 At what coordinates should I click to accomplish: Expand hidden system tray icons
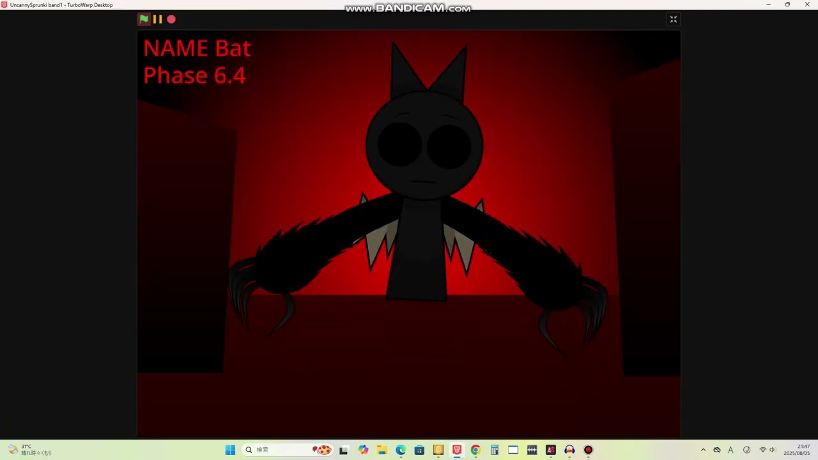[x=703, y=450]
